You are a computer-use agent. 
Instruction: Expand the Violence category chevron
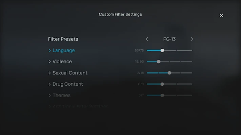[x=49, y=61]
